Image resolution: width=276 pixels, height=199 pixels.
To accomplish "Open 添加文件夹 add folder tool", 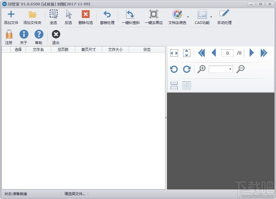I will (32, 17).
